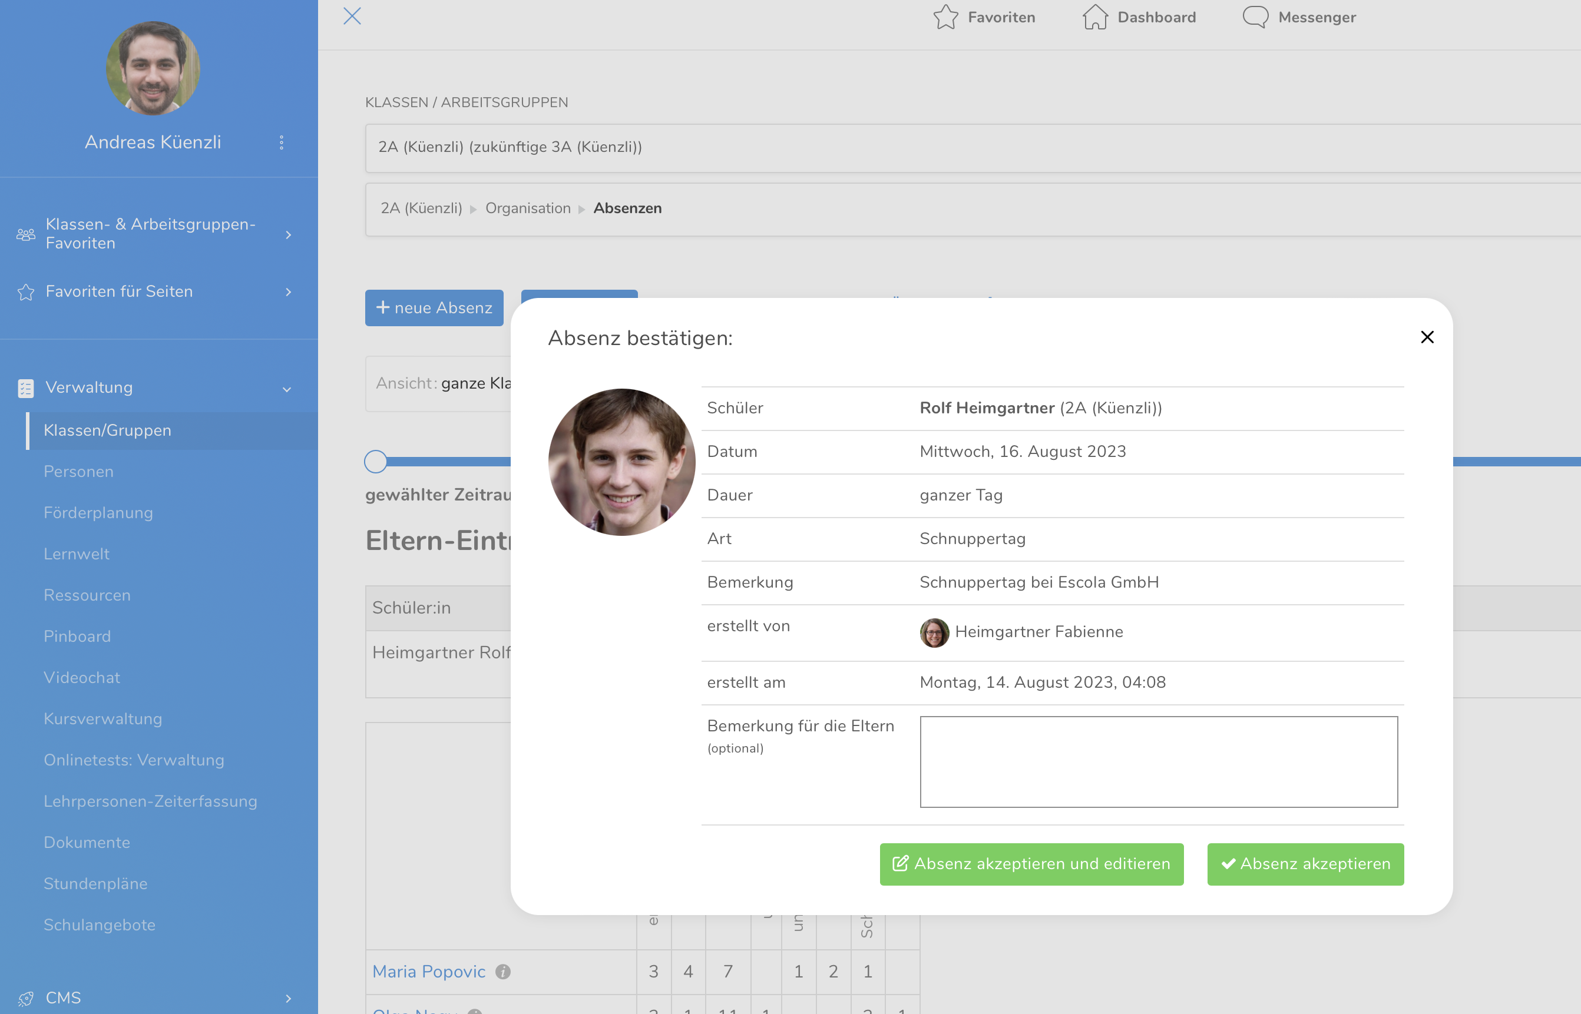This screenshot has height=1014, width=1581.
Task: Expand Klassen- & Arbeitsgruppen-Favoriten
Action: click(x=158, y=234)
